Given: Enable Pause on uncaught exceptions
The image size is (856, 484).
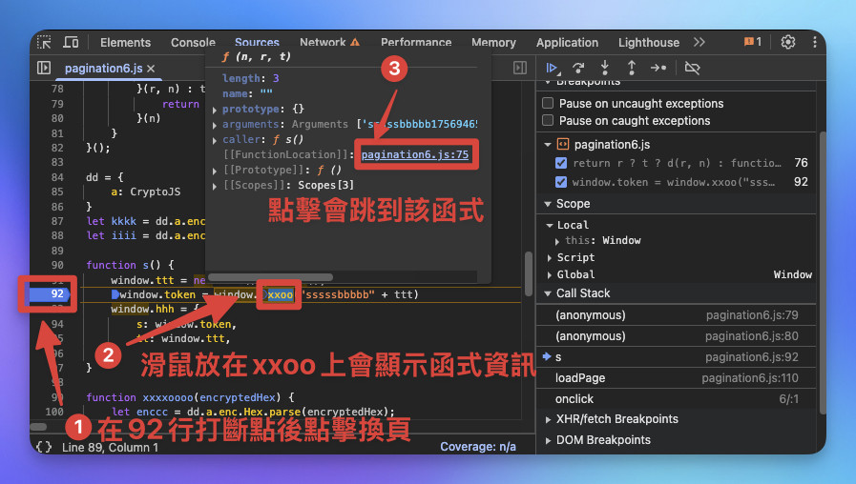Looking at the screenshot, I should (548, 103).
